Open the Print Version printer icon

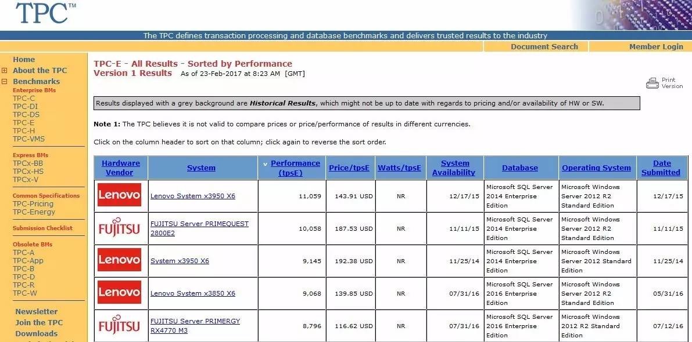tap(652, 83)
